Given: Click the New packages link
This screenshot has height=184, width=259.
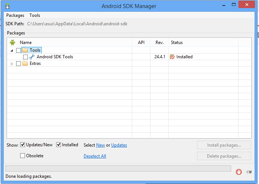Looking at the screenshot, I should [101, 145].
